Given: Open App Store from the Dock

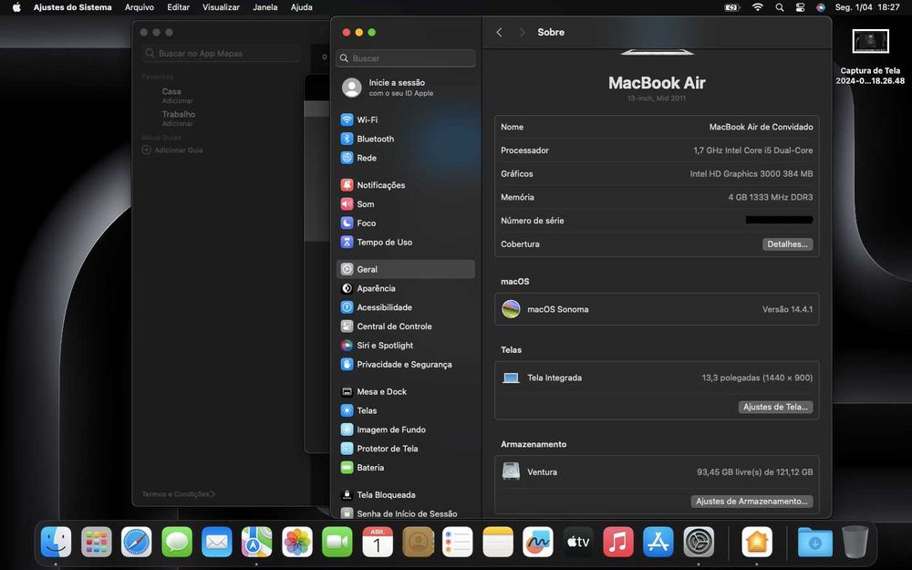Looking at the screenshot, I should click(x=658, y=542).
